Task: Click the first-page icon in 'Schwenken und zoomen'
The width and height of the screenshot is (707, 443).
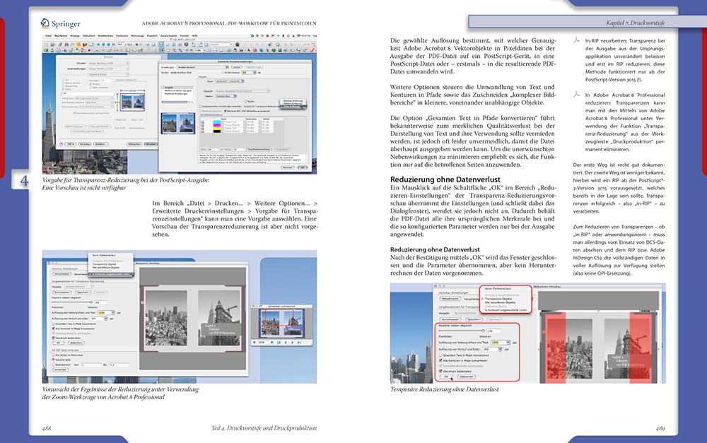Action: (x=279, y=343)
